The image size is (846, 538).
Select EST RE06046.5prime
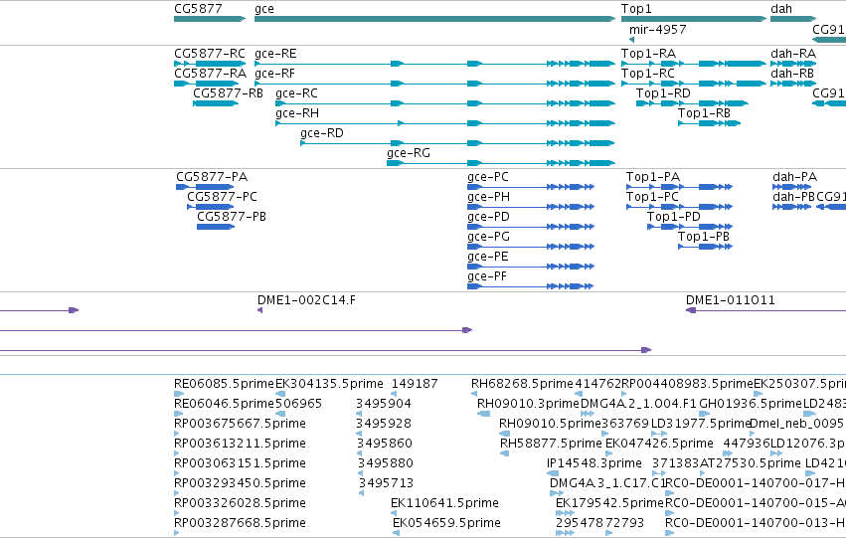tap(179, 414)
